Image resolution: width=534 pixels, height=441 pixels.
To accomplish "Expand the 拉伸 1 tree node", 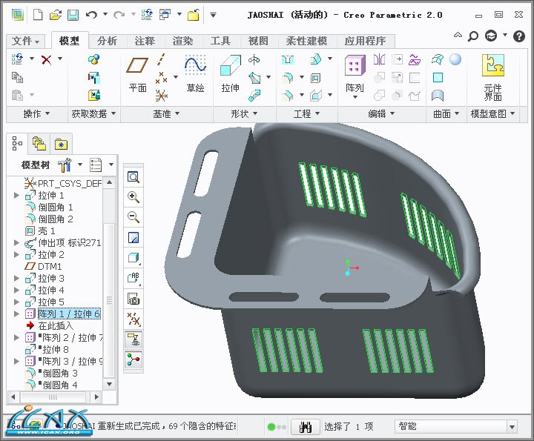I will pos(16,196).
